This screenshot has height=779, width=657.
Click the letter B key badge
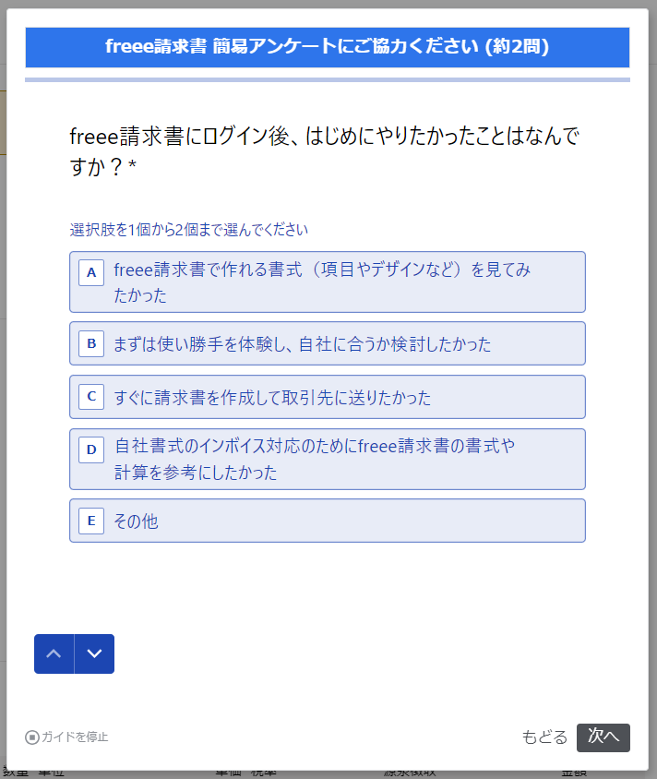[x=91, y=344]
